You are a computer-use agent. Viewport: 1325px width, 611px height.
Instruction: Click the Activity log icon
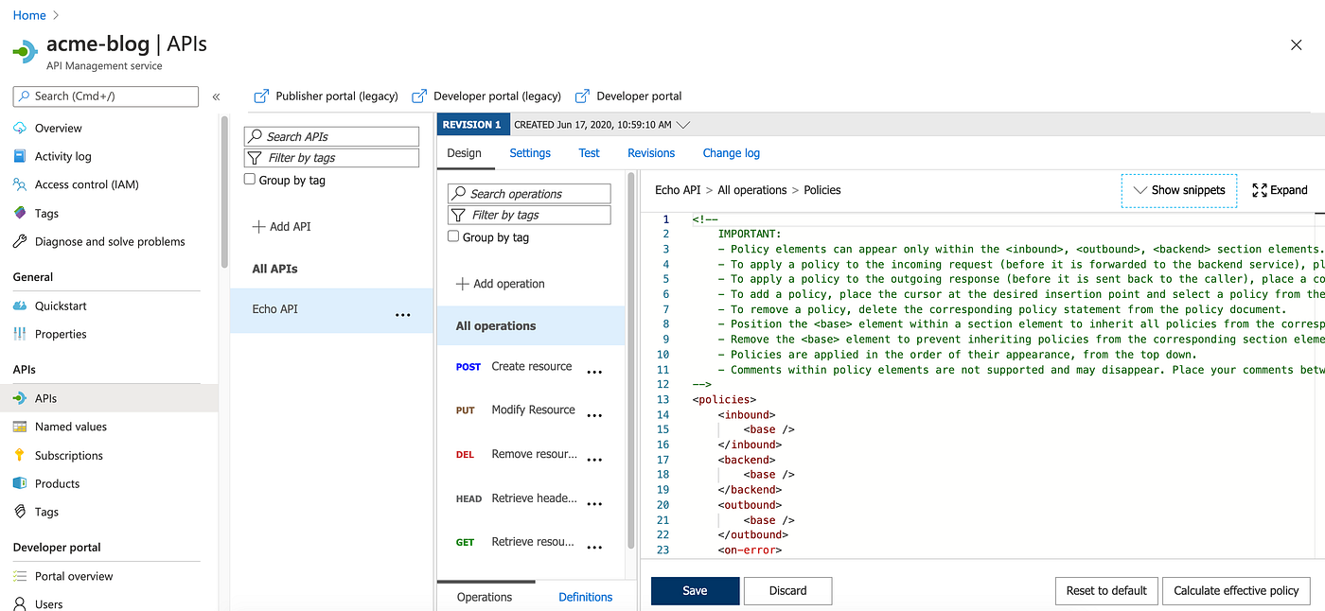[20, 156]
